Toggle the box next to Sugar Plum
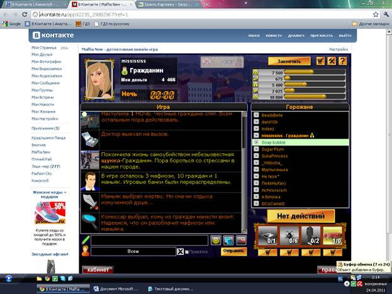This screenshot has width=392, height=294. pyautogui.click(x=256, y=149)
